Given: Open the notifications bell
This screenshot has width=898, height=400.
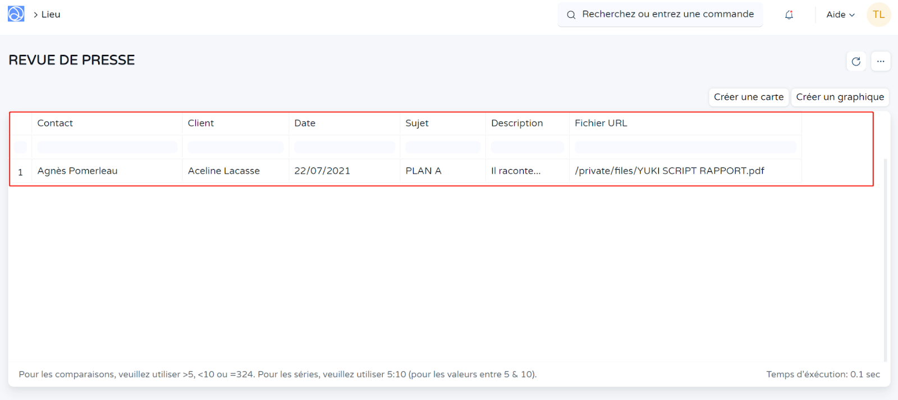Looking at the screenshot, I should 789,15.
